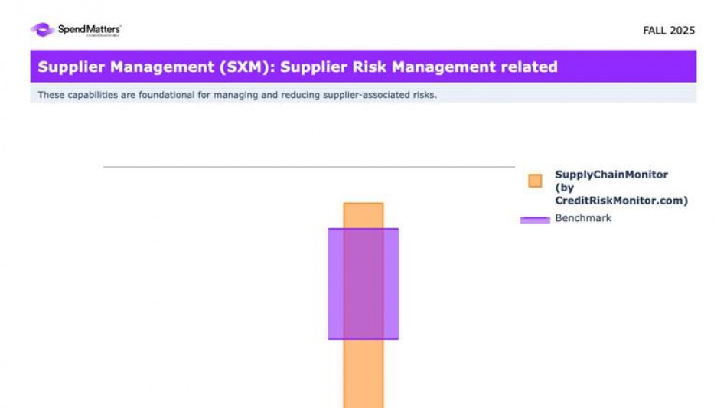
Task: Click the top edge of the orange bar
Action: [x=363, y=203]
